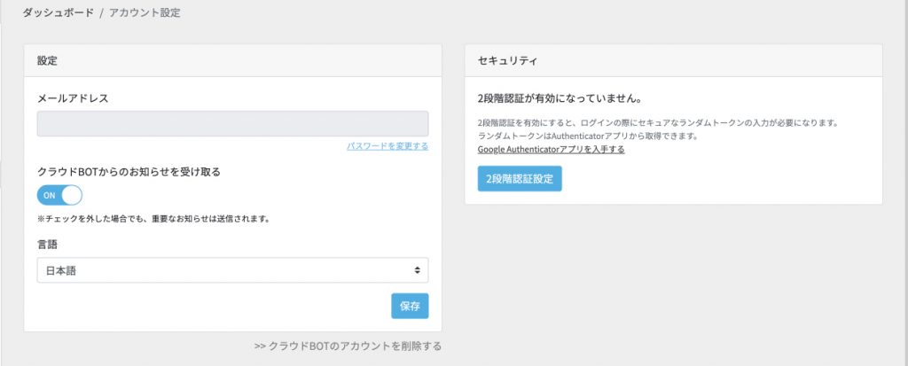Image resolution: width=908 pixels, height=366 pixels.
Task: Click the 言語 label above the selector
Action: coord(48,245)
